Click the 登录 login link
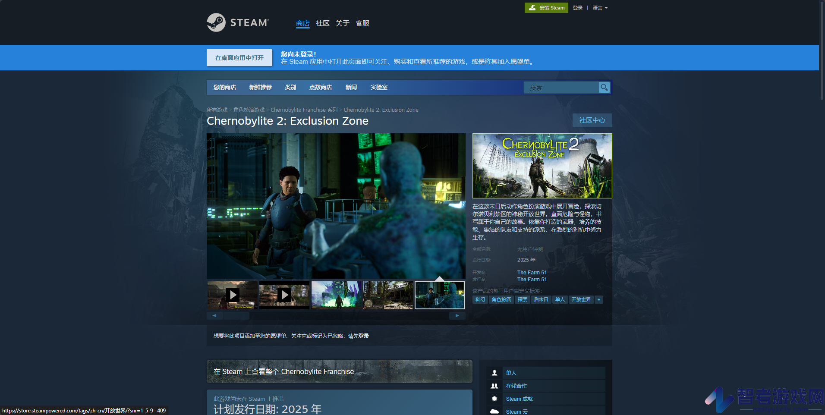This screenshot has height=415, width=825. tap(578, 8)
